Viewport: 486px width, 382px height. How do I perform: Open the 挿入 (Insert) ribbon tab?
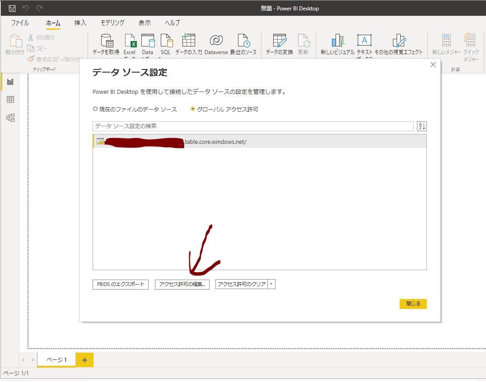pos(80,23)
